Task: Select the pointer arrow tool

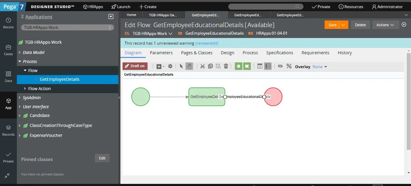Action: pyautogui.click(x=181, y=66)
